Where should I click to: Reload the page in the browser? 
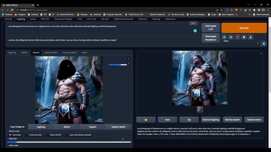12,10
